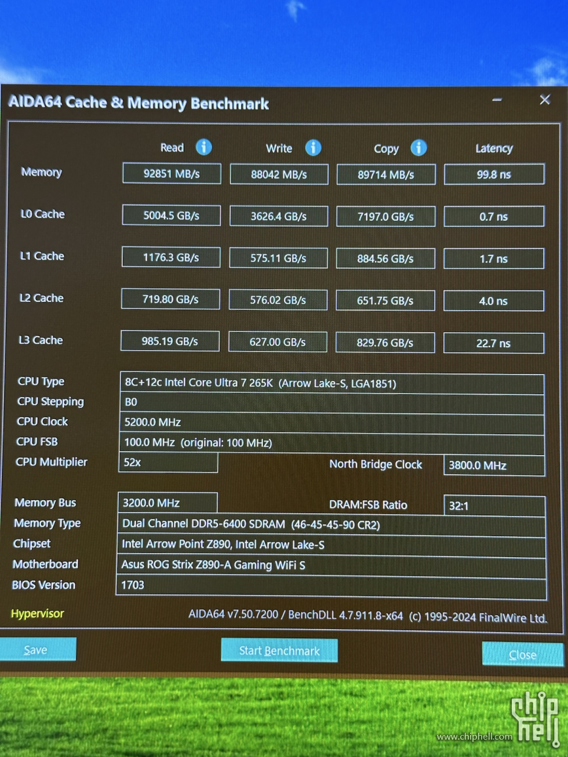The height and width of the screenshot is (757, 568).
Task: Click the Copy info icon
Action: tap(418, 148)
